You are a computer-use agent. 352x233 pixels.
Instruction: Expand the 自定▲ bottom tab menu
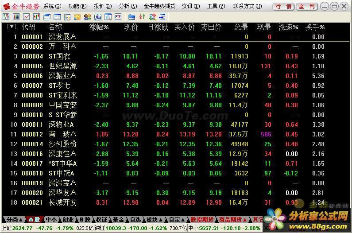click(x=177, y=219)
